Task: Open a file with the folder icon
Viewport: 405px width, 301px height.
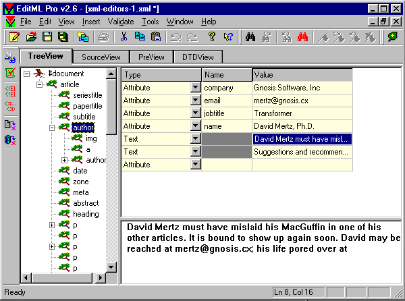Action: pos(31,36)
